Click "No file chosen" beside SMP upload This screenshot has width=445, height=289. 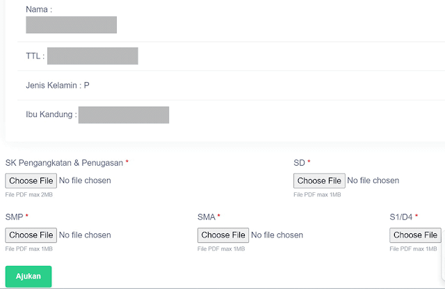(85, 235)
